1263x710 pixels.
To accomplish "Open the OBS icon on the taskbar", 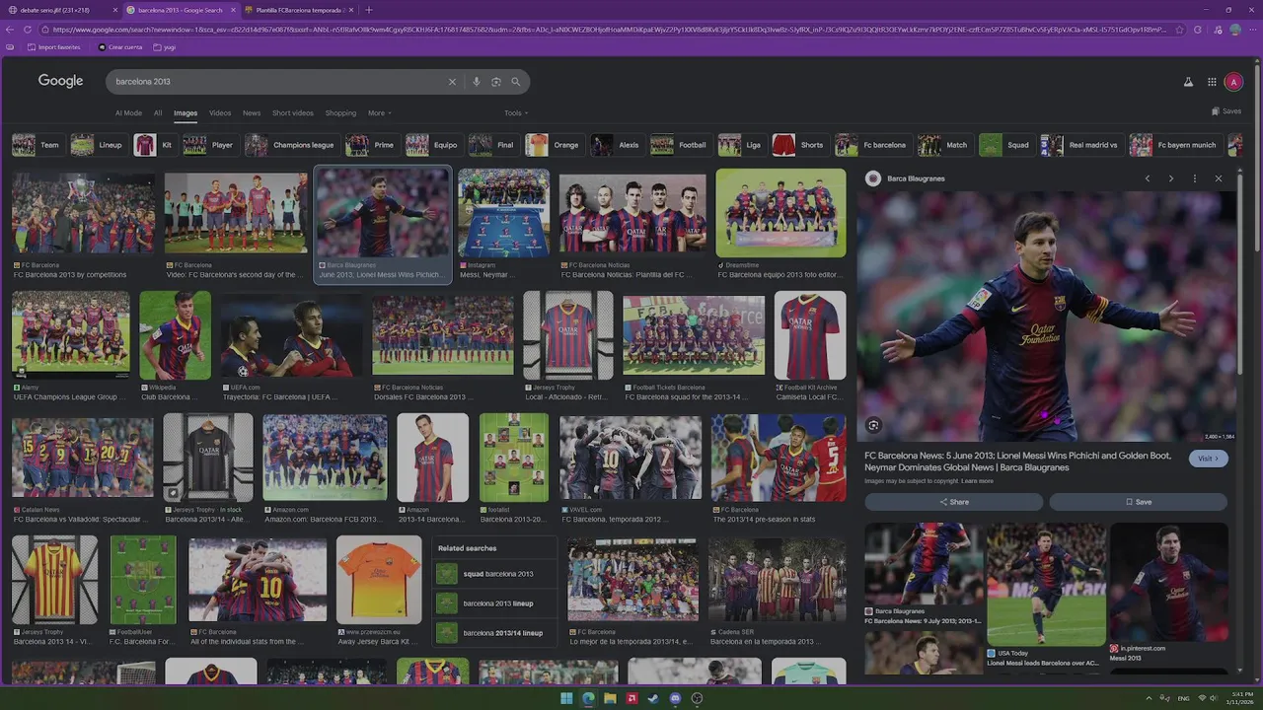I will click(x=697, y=698).
